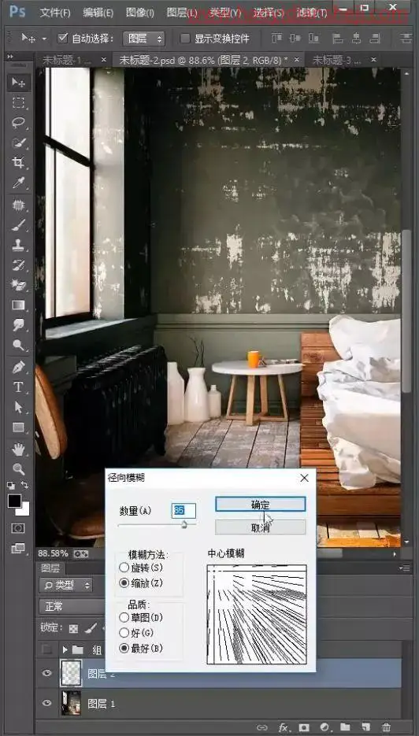The height and width of the screenshot is (736, 419).
Task: Select the Brush tool
Action: 18,225
